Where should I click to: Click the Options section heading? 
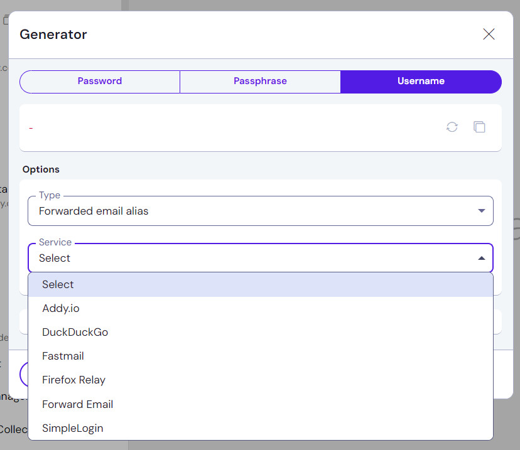(x=41, y=169)
